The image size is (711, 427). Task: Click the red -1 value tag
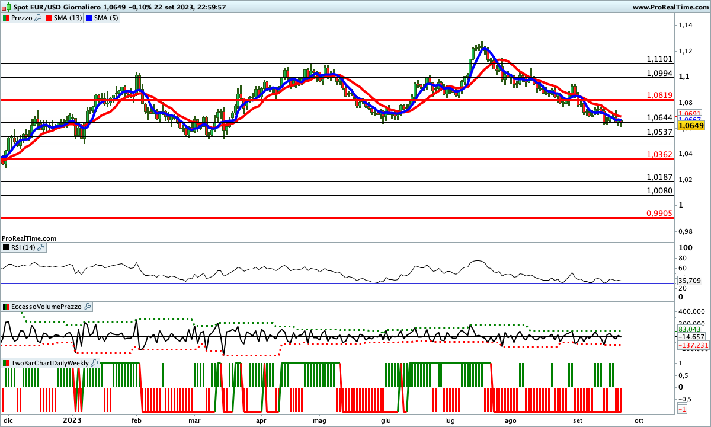tap(682, 410)
